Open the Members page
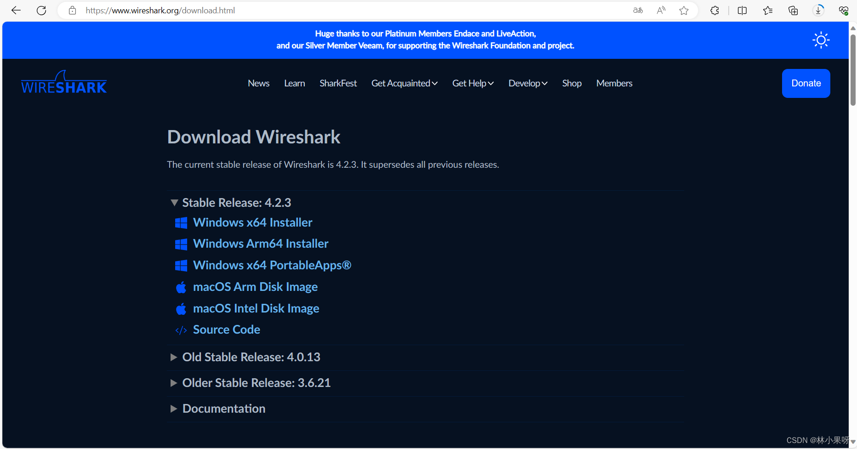Screen dimensions: 857x449 614,83
